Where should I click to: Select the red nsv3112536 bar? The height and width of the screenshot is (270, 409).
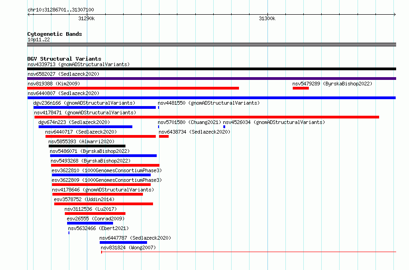pos(95,214)
